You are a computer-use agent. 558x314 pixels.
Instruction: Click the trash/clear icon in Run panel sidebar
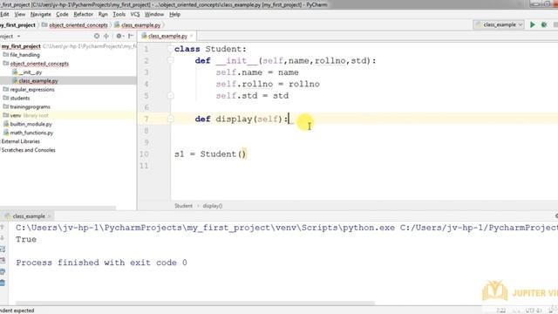(3, 283)
